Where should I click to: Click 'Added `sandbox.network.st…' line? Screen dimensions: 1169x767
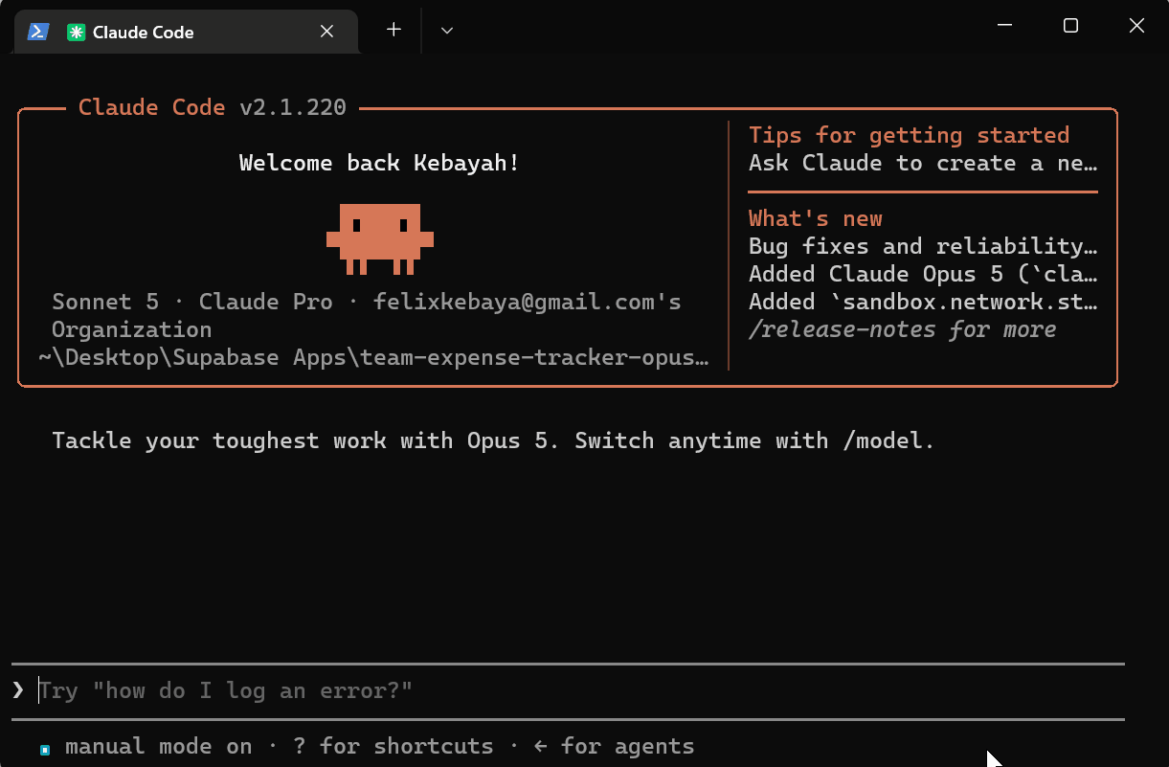pyautogui.click(x=923, y=302)
